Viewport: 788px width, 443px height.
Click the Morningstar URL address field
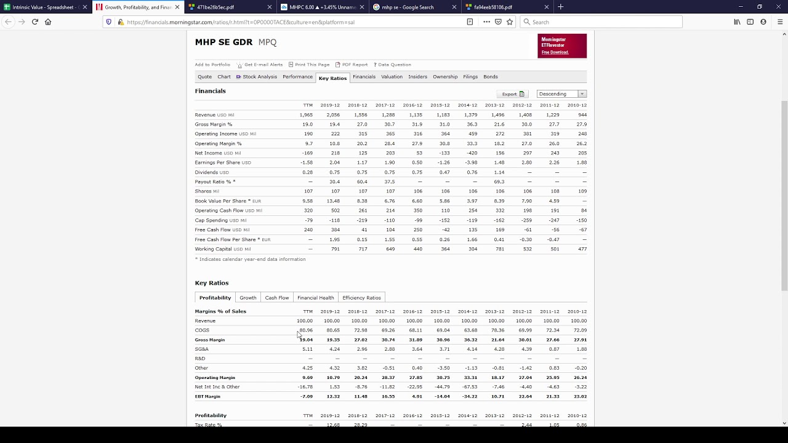[294, 22]
